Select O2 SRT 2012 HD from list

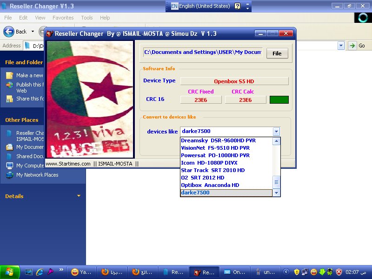[x=226, y=178]
